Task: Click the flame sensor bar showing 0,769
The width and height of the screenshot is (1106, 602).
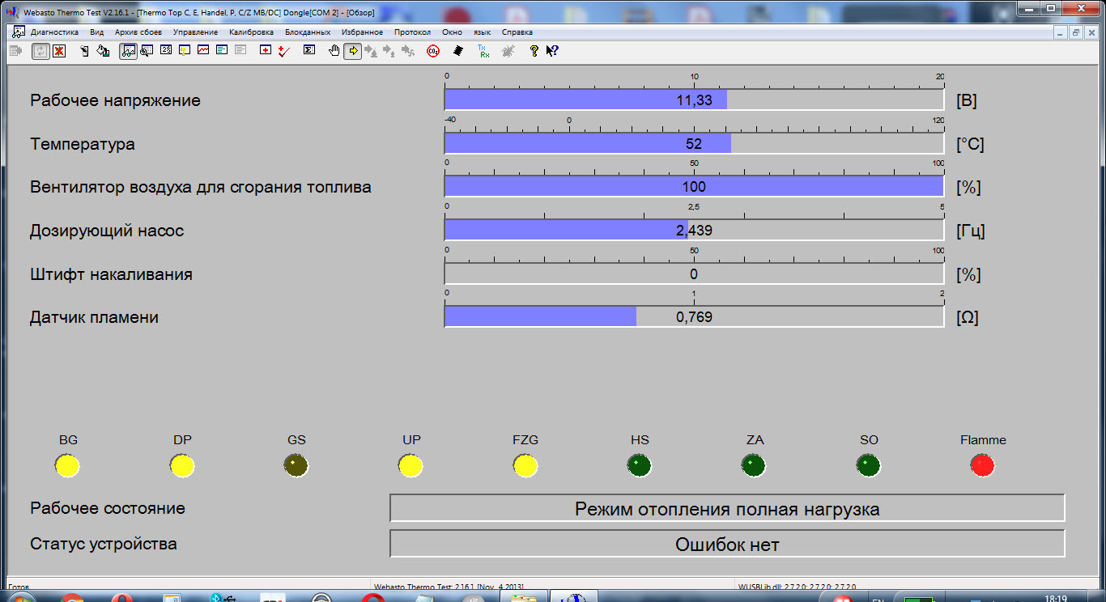Action: pos(694,317)
